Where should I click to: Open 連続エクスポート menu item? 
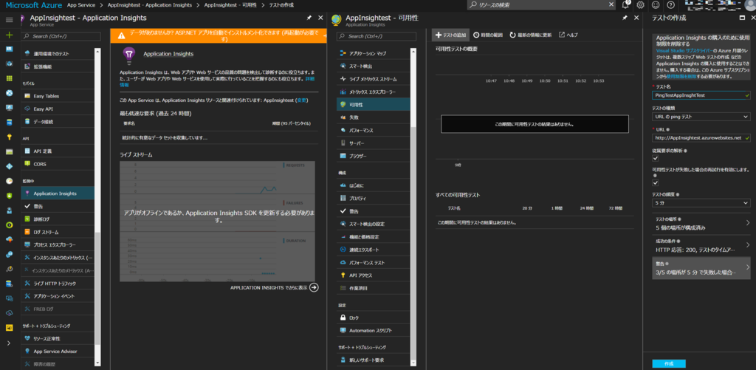[x=374, y=250]
